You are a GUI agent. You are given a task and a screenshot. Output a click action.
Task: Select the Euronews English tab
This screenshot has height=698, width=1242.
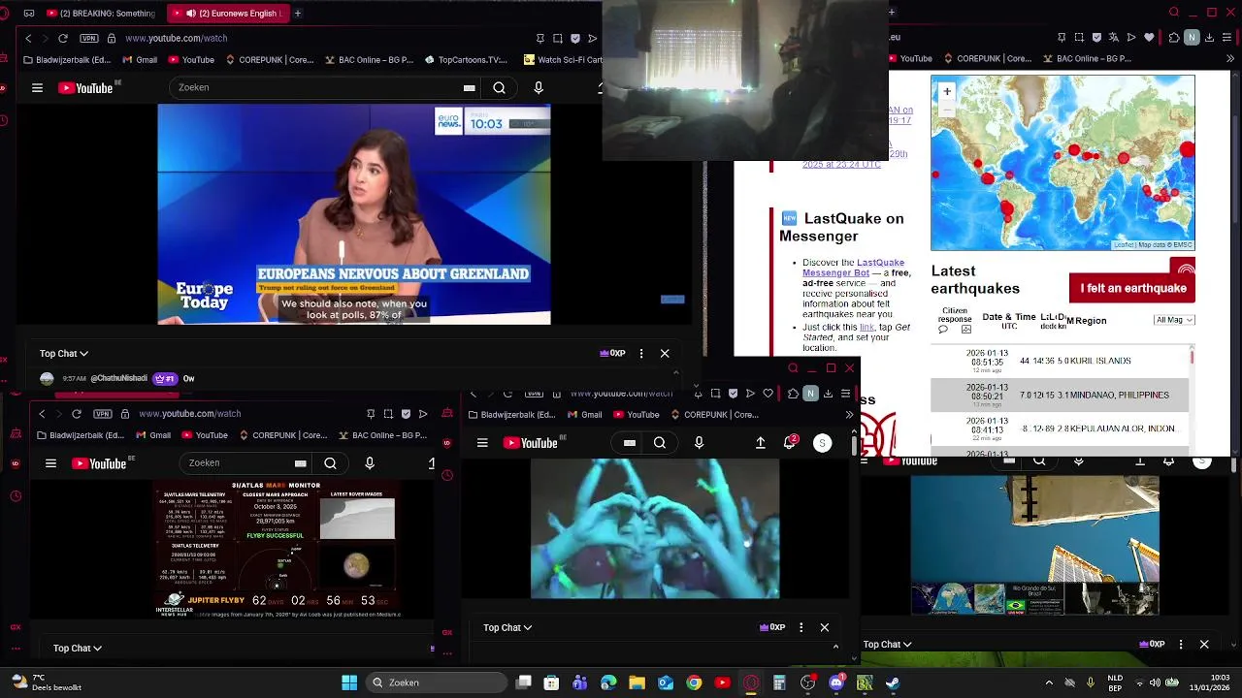230,14
